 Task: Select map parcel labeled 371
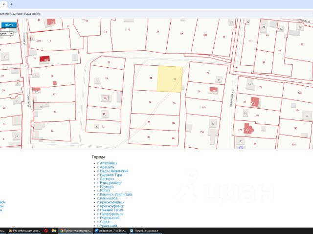pyautogui.click(x=257, y=116)
